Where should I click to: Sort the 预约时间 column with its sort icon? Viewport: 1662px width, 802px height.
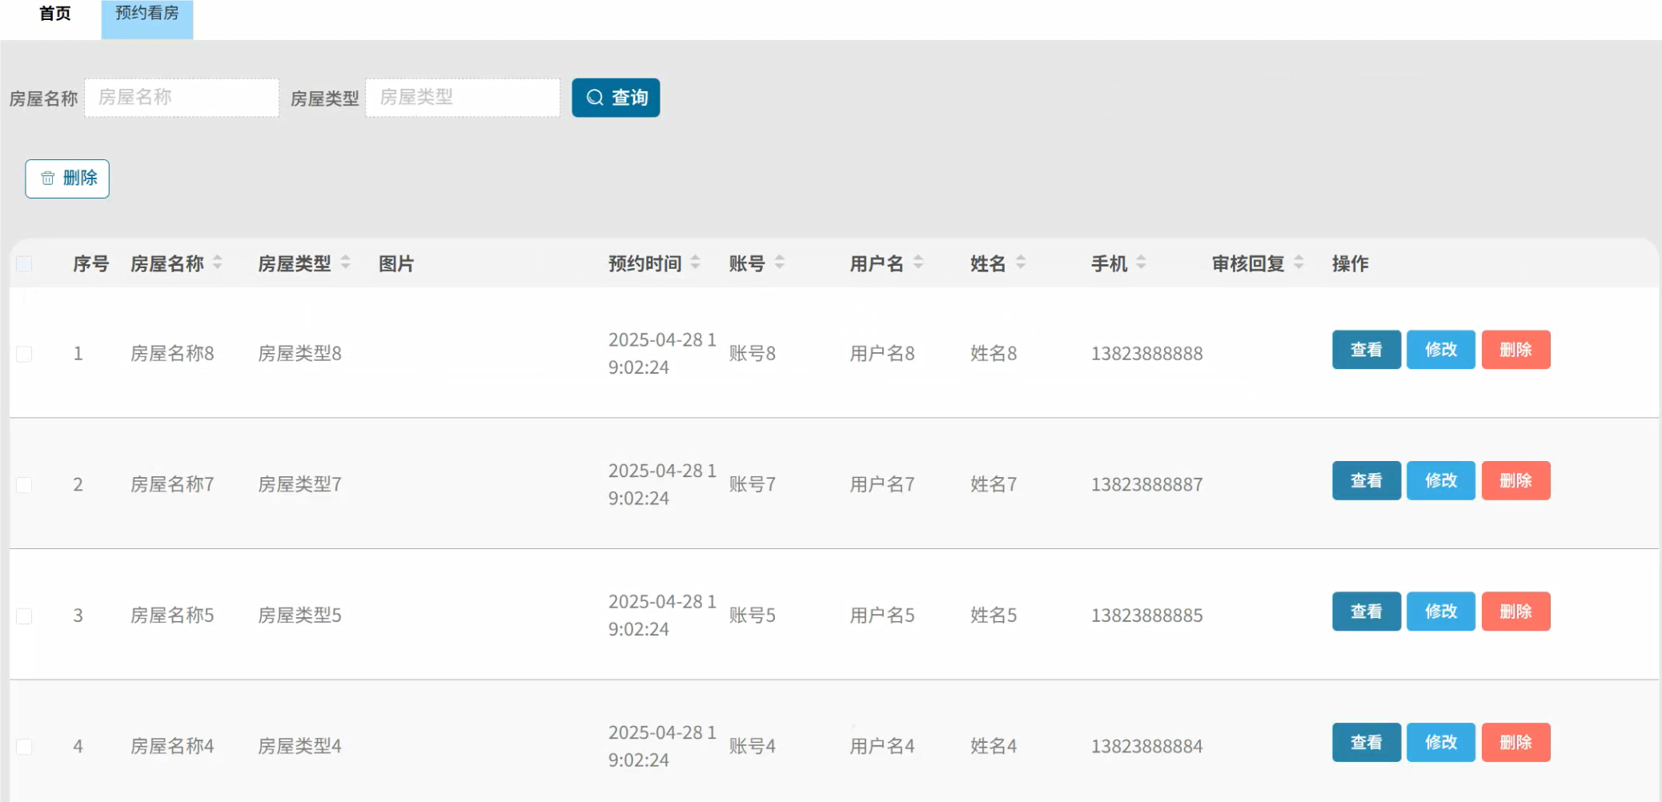coord(695,262)
